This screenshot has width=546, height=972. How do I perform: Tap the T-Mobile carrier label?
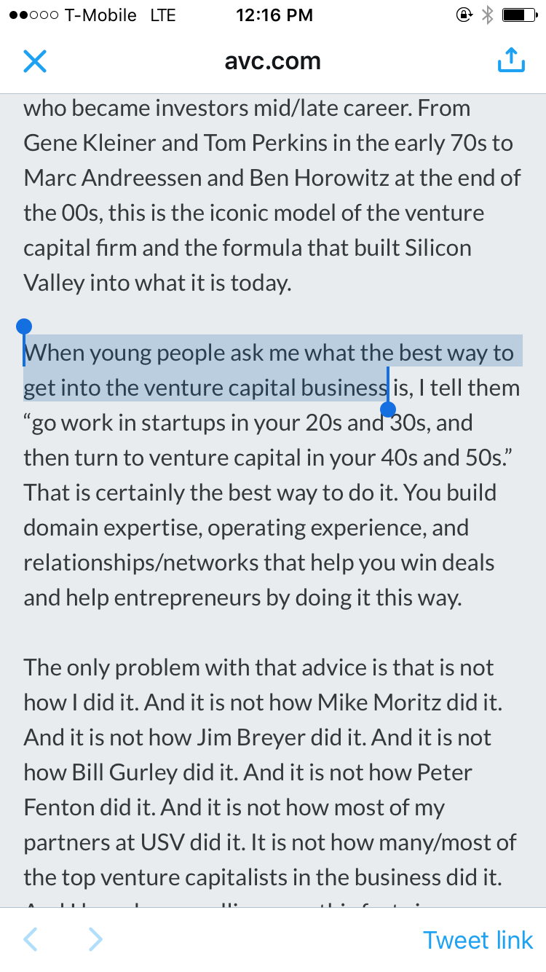[x=100, y=15]
